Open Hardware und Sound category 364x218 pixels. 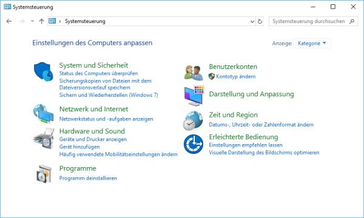[92, 131]
